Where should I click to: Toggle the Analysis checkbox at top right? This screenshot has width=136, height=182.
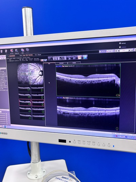point(120,47)
